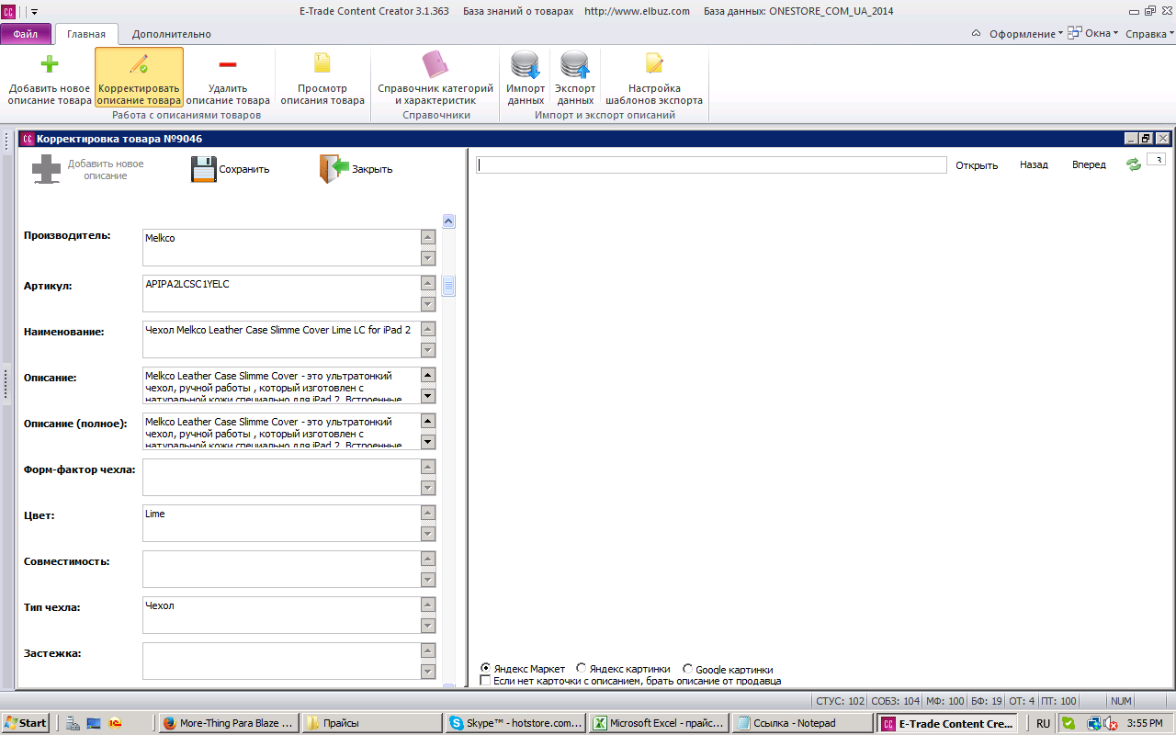
Task: Click the green refresh arrows icon
Action: pos(1134,164)
